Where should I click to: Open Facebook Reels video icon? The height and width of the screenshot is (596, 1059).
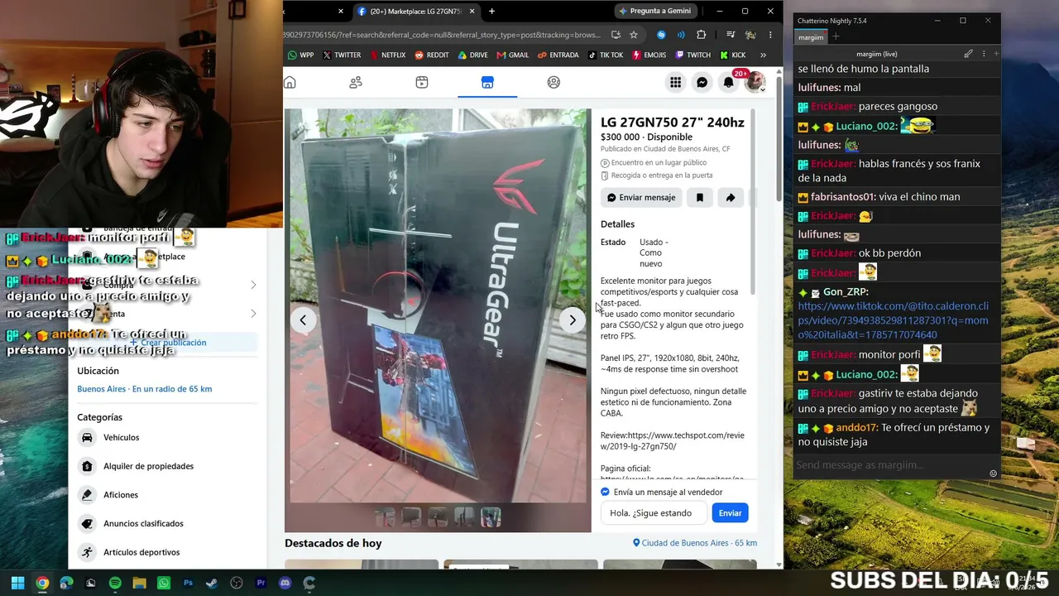tap(422, 82)
